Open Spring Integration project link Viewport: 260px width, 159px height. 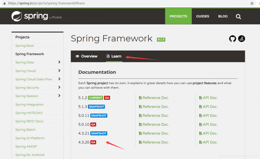pyautogui.click(x=29, y=105)
